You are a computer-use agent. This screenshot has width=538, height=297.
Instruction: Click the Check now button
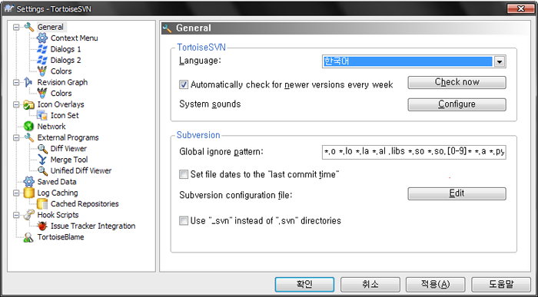click(457, 82)
